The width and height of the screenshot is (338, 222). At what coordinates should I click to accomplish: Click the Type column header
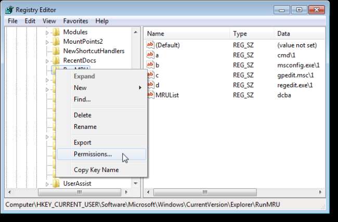click(x=252, y=34)
